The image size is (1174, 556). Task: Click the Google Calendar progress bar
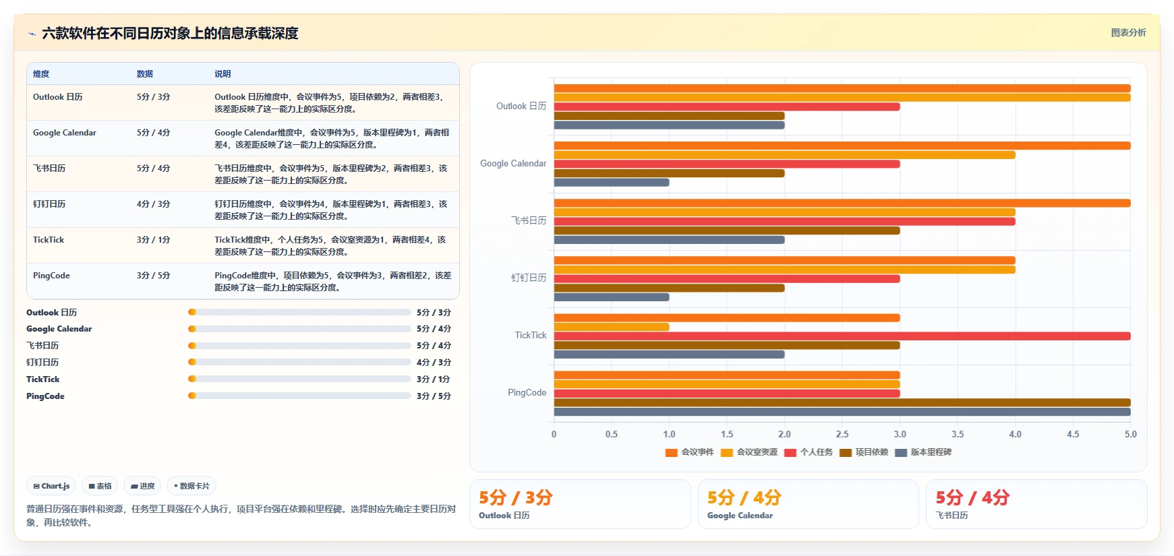299,329
